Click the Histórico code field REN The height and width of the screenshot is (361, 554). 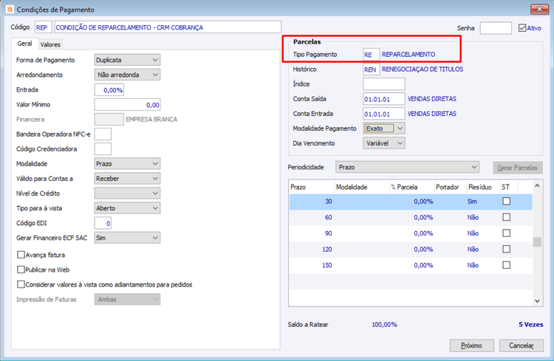click(372, 69)
